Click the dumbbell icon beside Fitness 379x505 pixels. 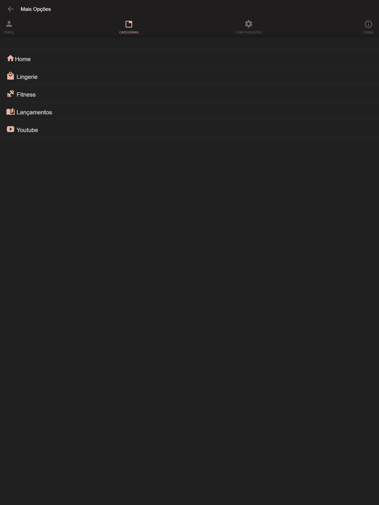click(10, 94)
